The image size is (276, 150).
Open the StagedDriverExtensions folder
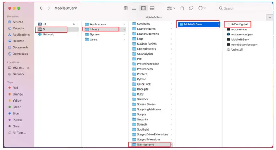152,134
